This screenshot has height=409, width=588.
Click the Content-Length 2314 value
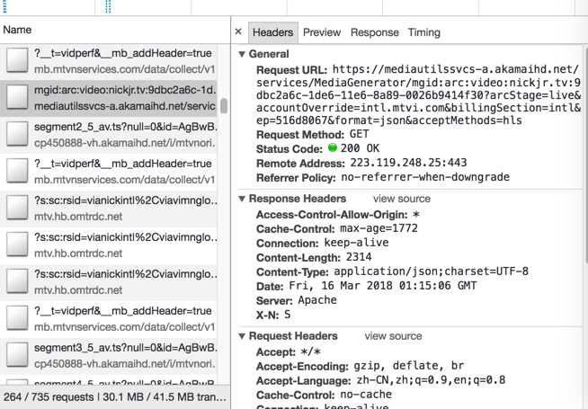[359, 257]
